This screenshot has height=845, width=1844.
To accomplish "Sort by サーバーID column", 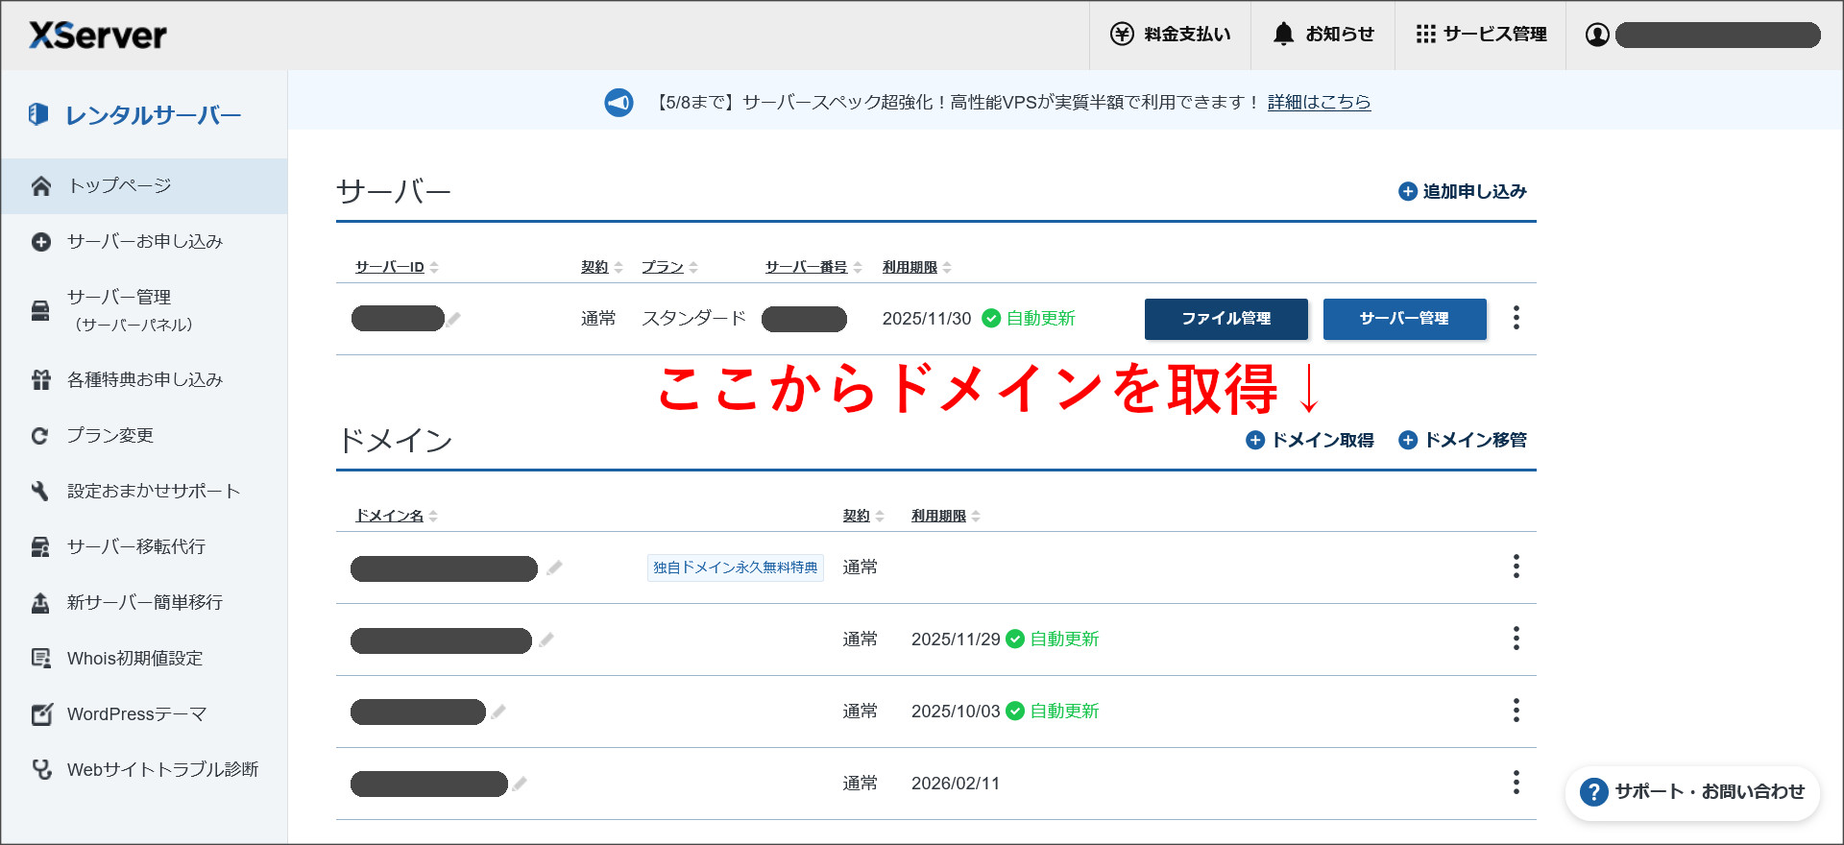I will coord(397,267).
